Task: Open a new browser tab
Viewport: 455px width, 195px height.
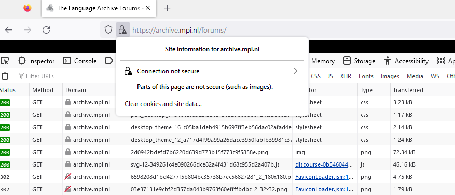Action: 167,8
